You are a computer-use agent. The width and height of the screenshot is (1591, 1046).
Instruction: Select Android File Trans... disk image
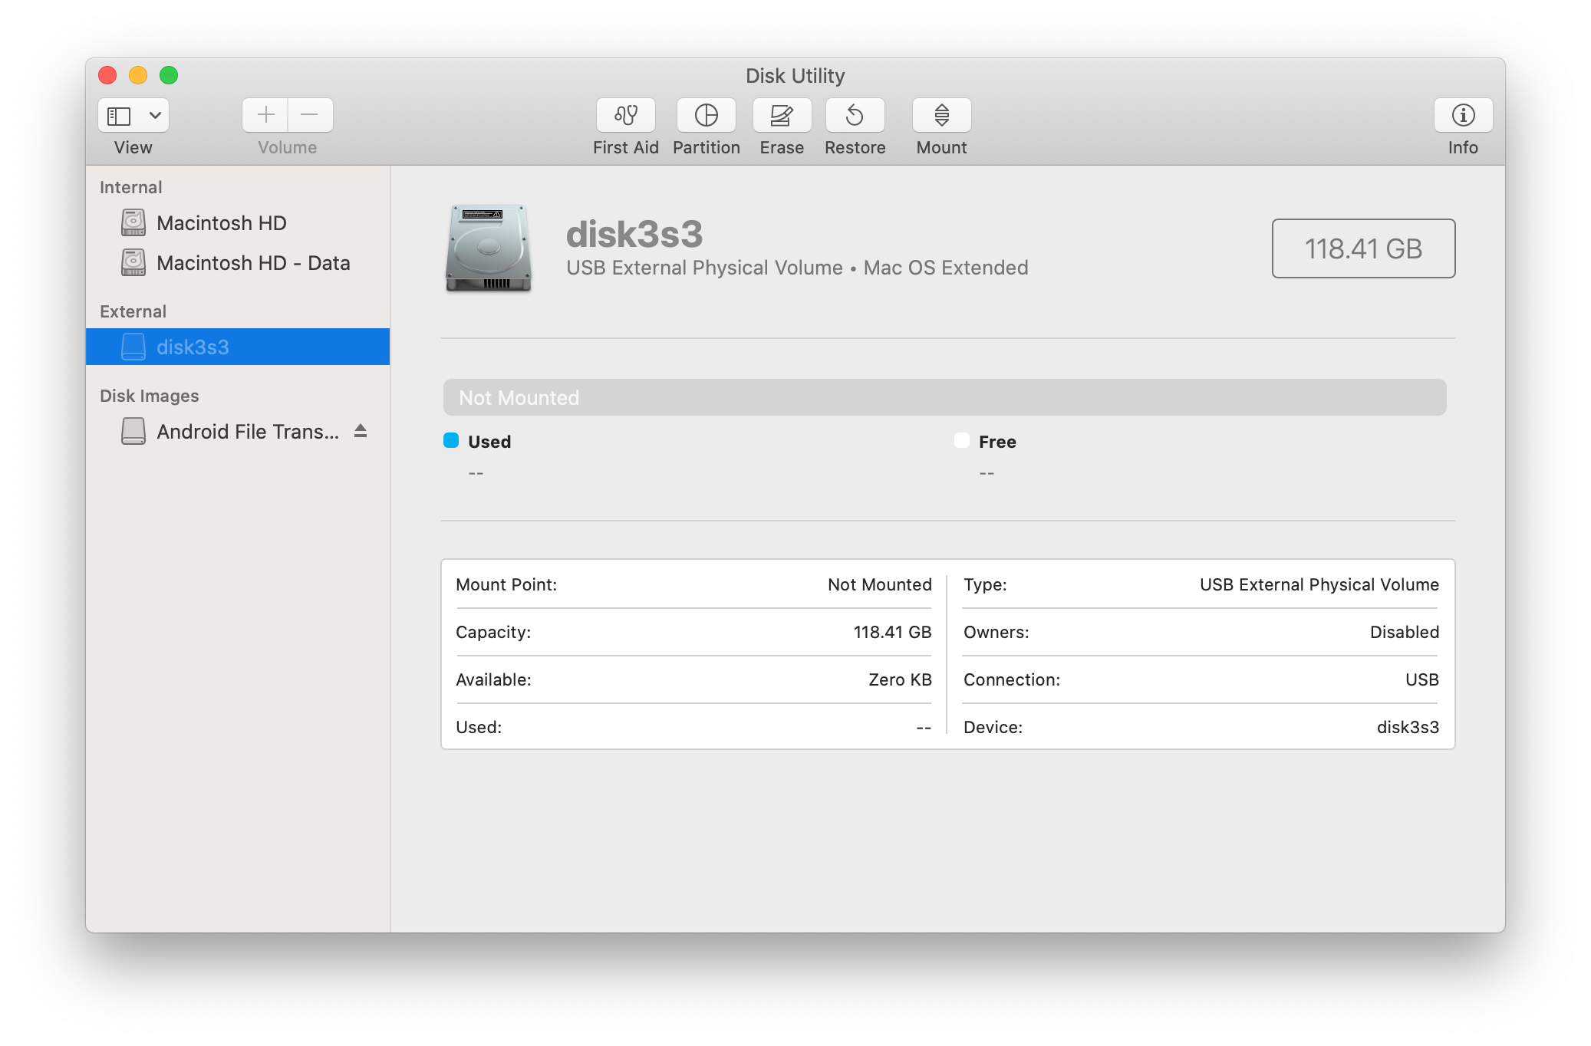(x=247, y=432)
